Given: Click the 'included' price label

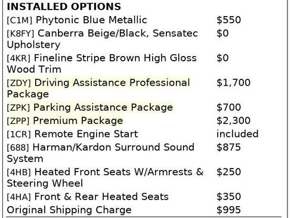Looking at the screenshot, I should tap(237, 134).
